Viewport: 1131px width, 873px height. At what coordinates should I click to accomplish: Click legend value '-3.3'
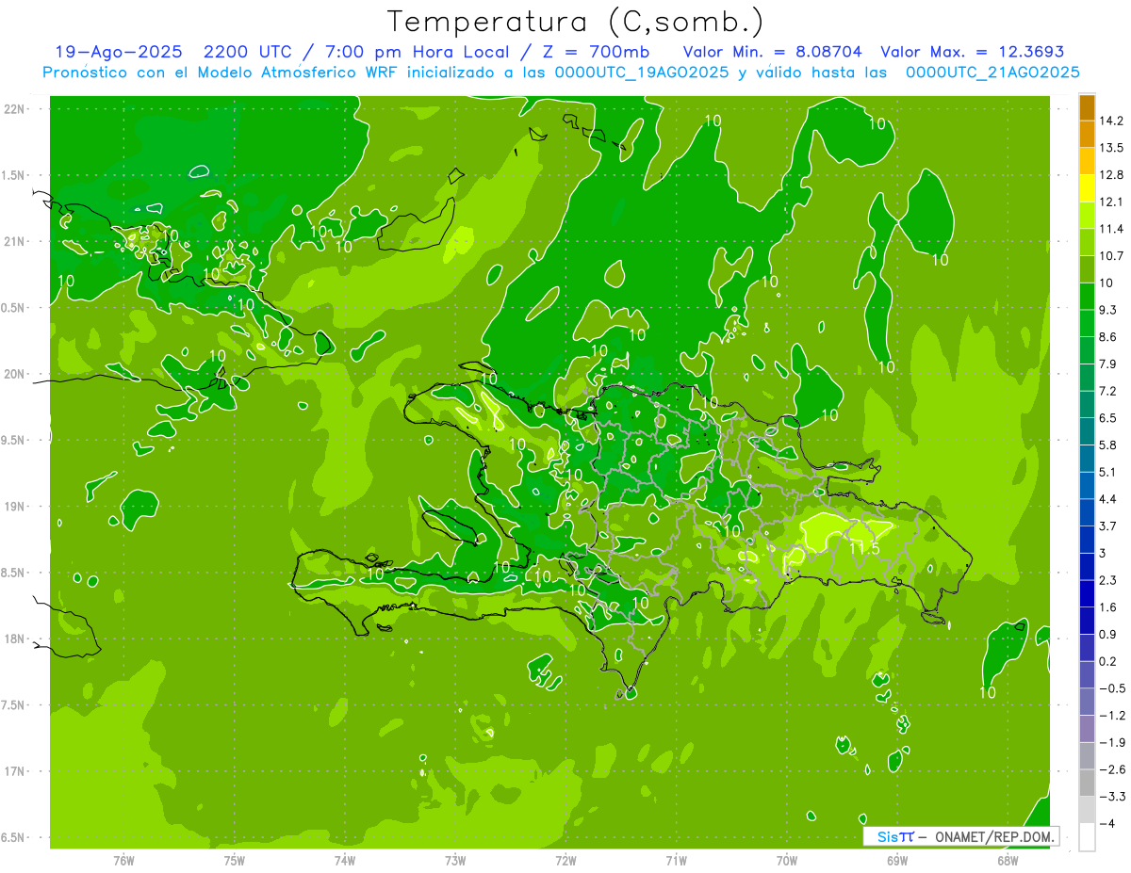1112,797
